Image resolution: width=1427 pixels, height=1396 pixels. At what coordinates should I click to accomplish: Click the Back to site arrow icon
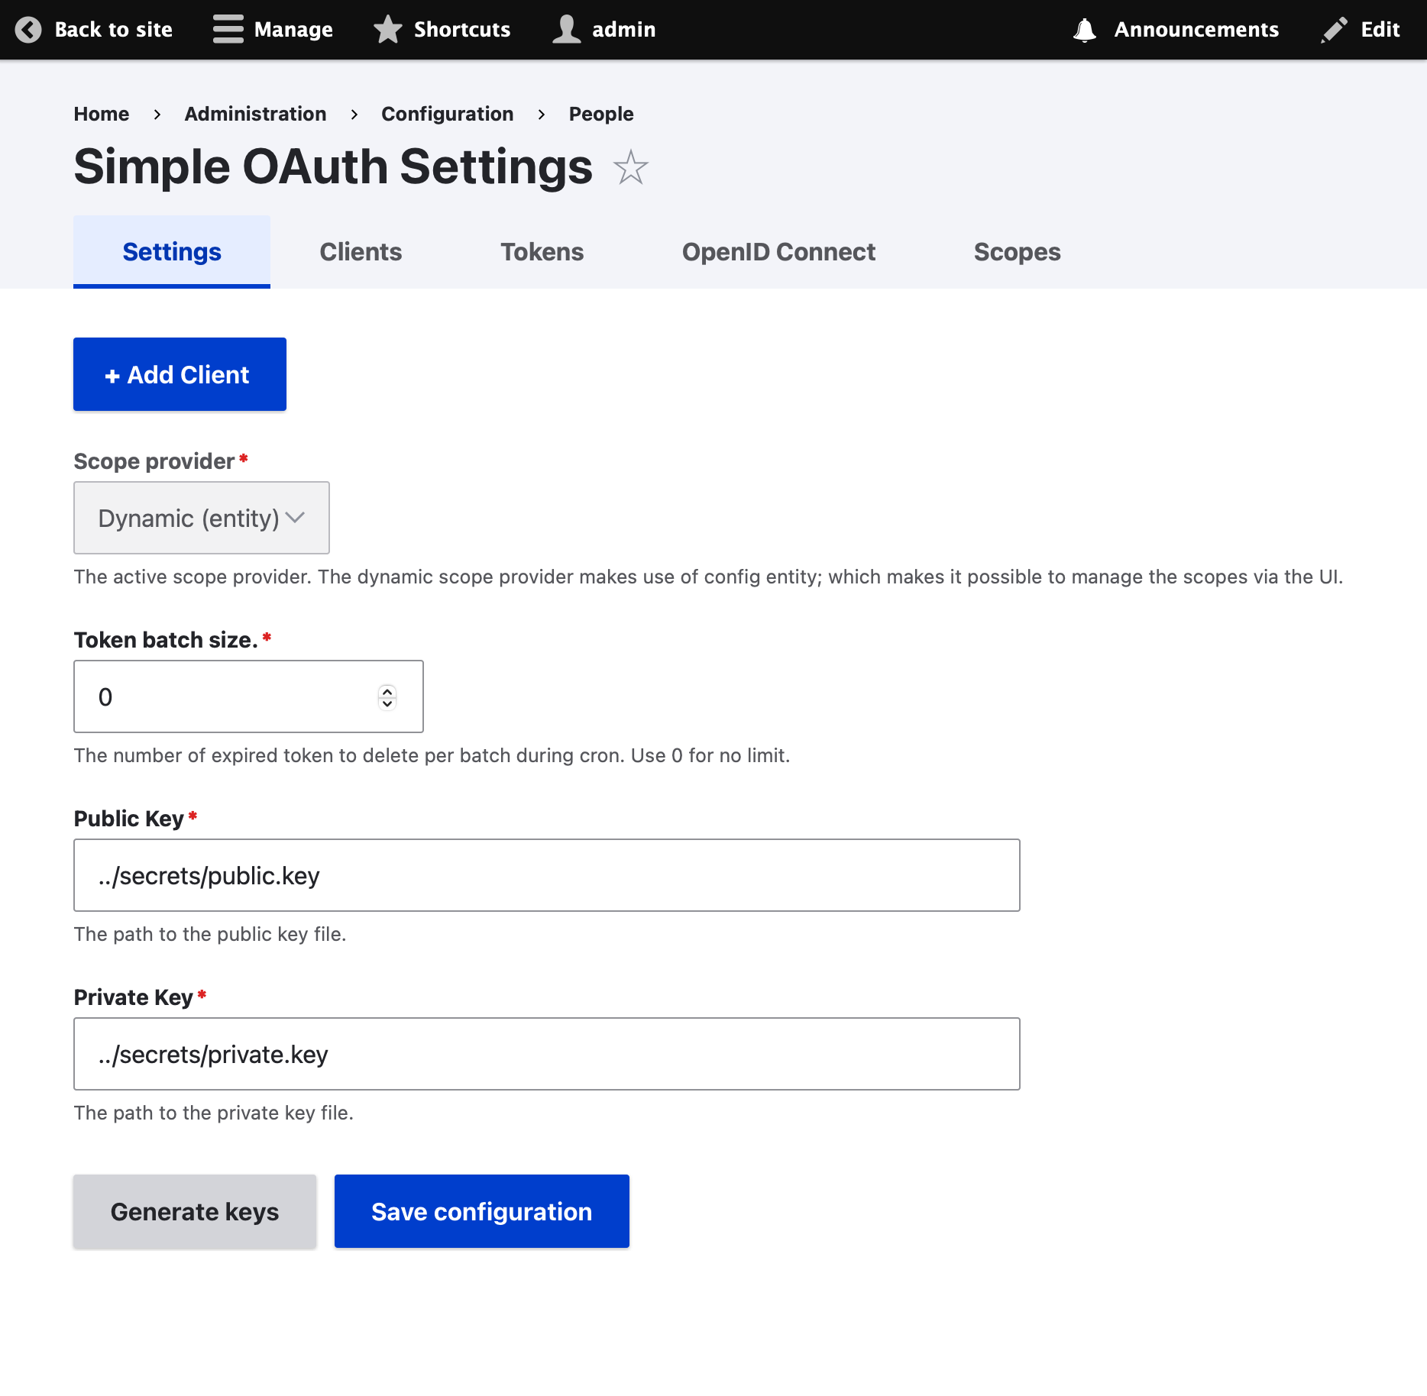28,30
